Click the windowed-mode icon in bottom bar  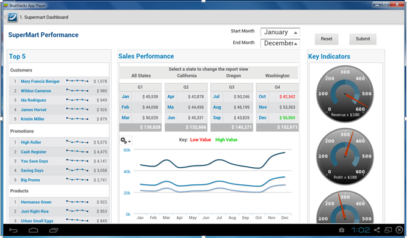click(x=388, y=230)
